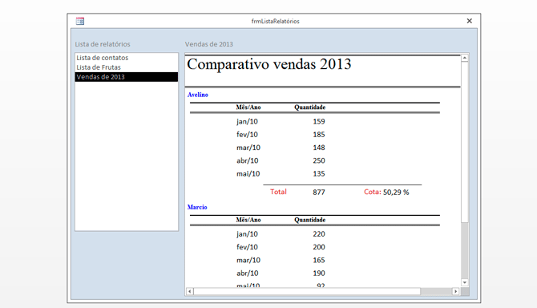
Task: Click Avelino's jan/10 month cell
Action: [247, 122]
